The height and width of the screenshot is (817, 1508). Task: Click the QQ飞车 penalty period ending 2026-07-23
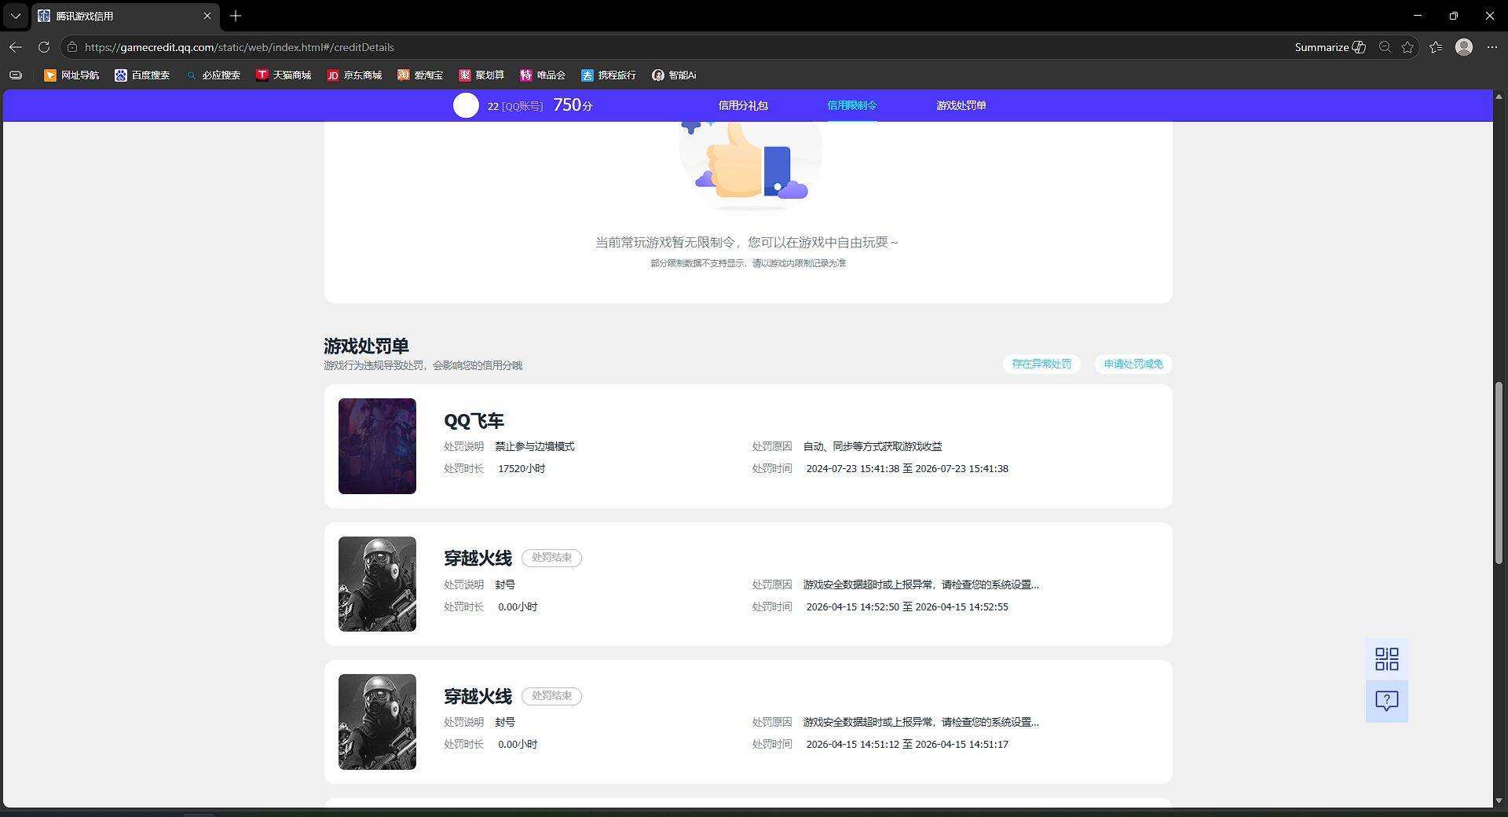click(907, 469)
